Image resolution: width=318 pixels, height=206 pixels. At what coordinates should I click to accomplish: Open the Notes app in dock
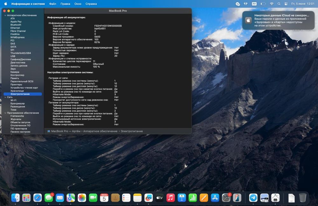137,198
